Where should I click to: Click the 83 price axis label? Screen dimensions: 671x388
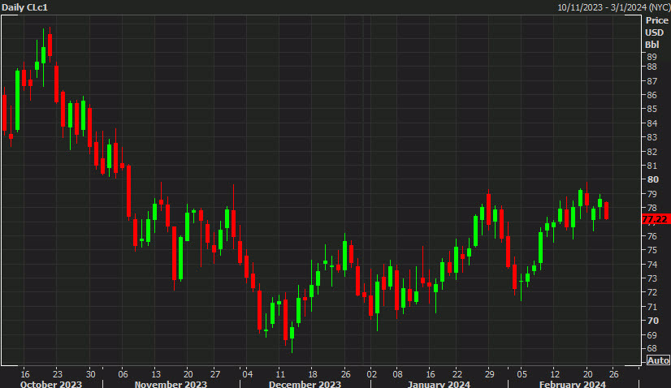pyautogui.click(x=652, y=137)
